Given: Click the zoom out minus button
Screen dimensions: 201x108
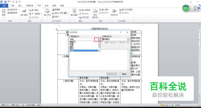Looking at the screenshot, I should tap(182, 105).
